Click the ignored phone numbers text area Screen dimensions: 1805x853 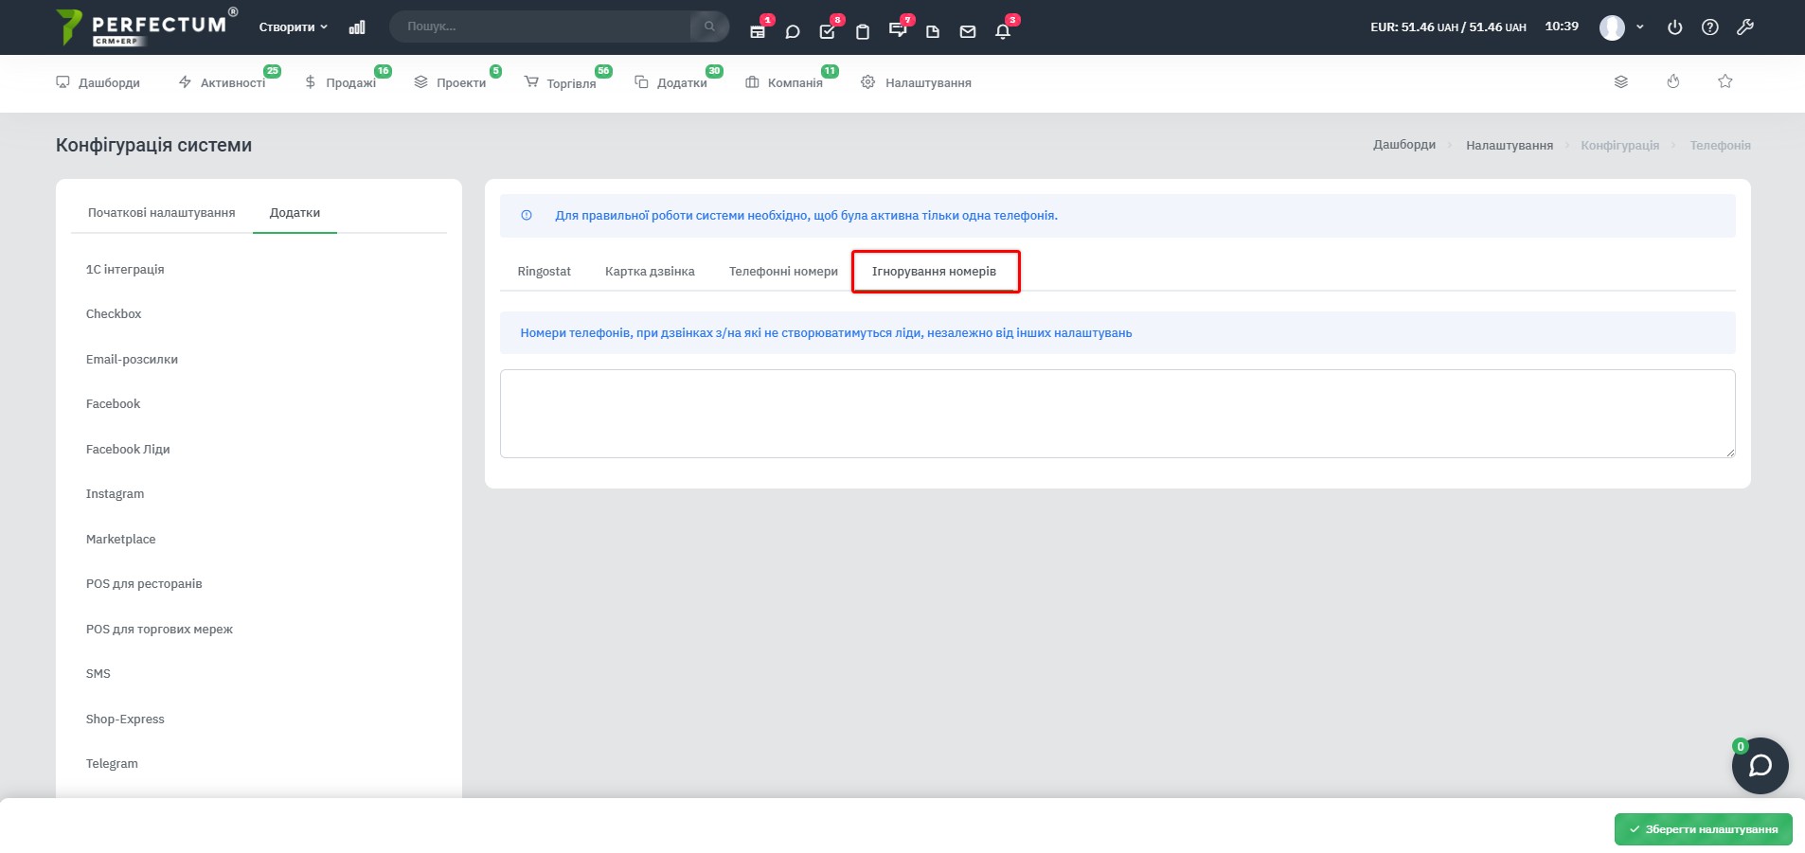[x=1117, y=414]
